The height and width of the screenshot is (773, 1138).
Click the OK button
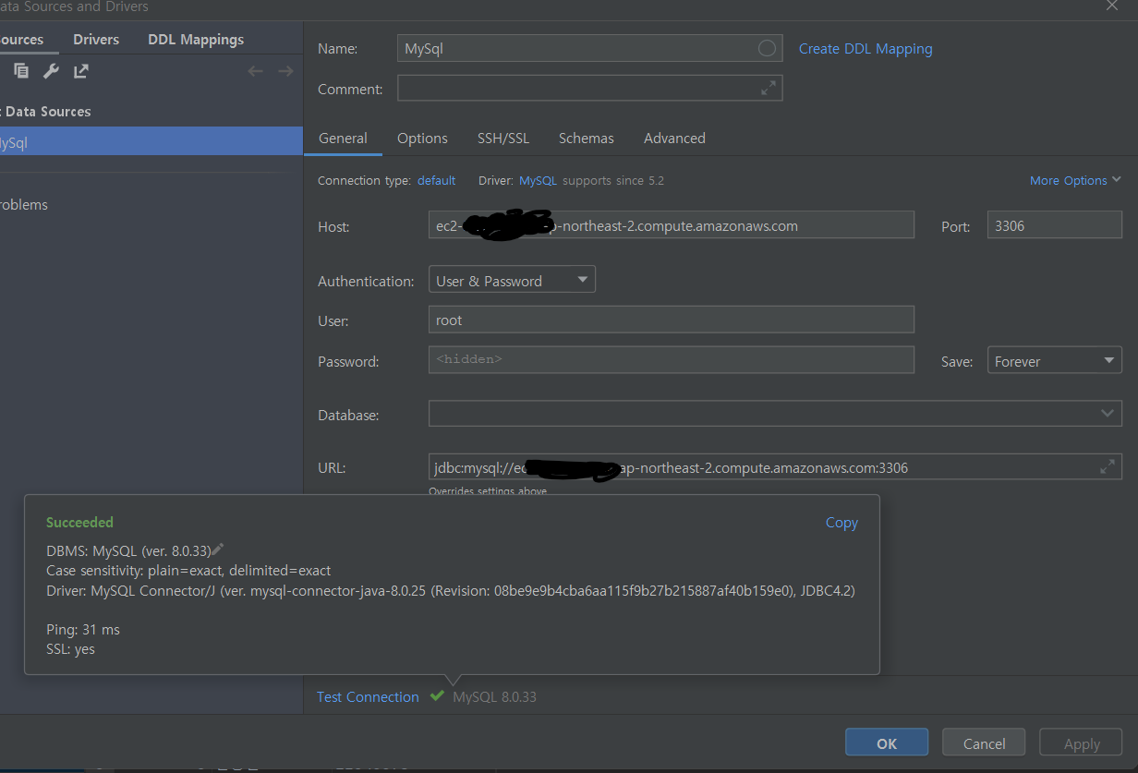(887, 743)
